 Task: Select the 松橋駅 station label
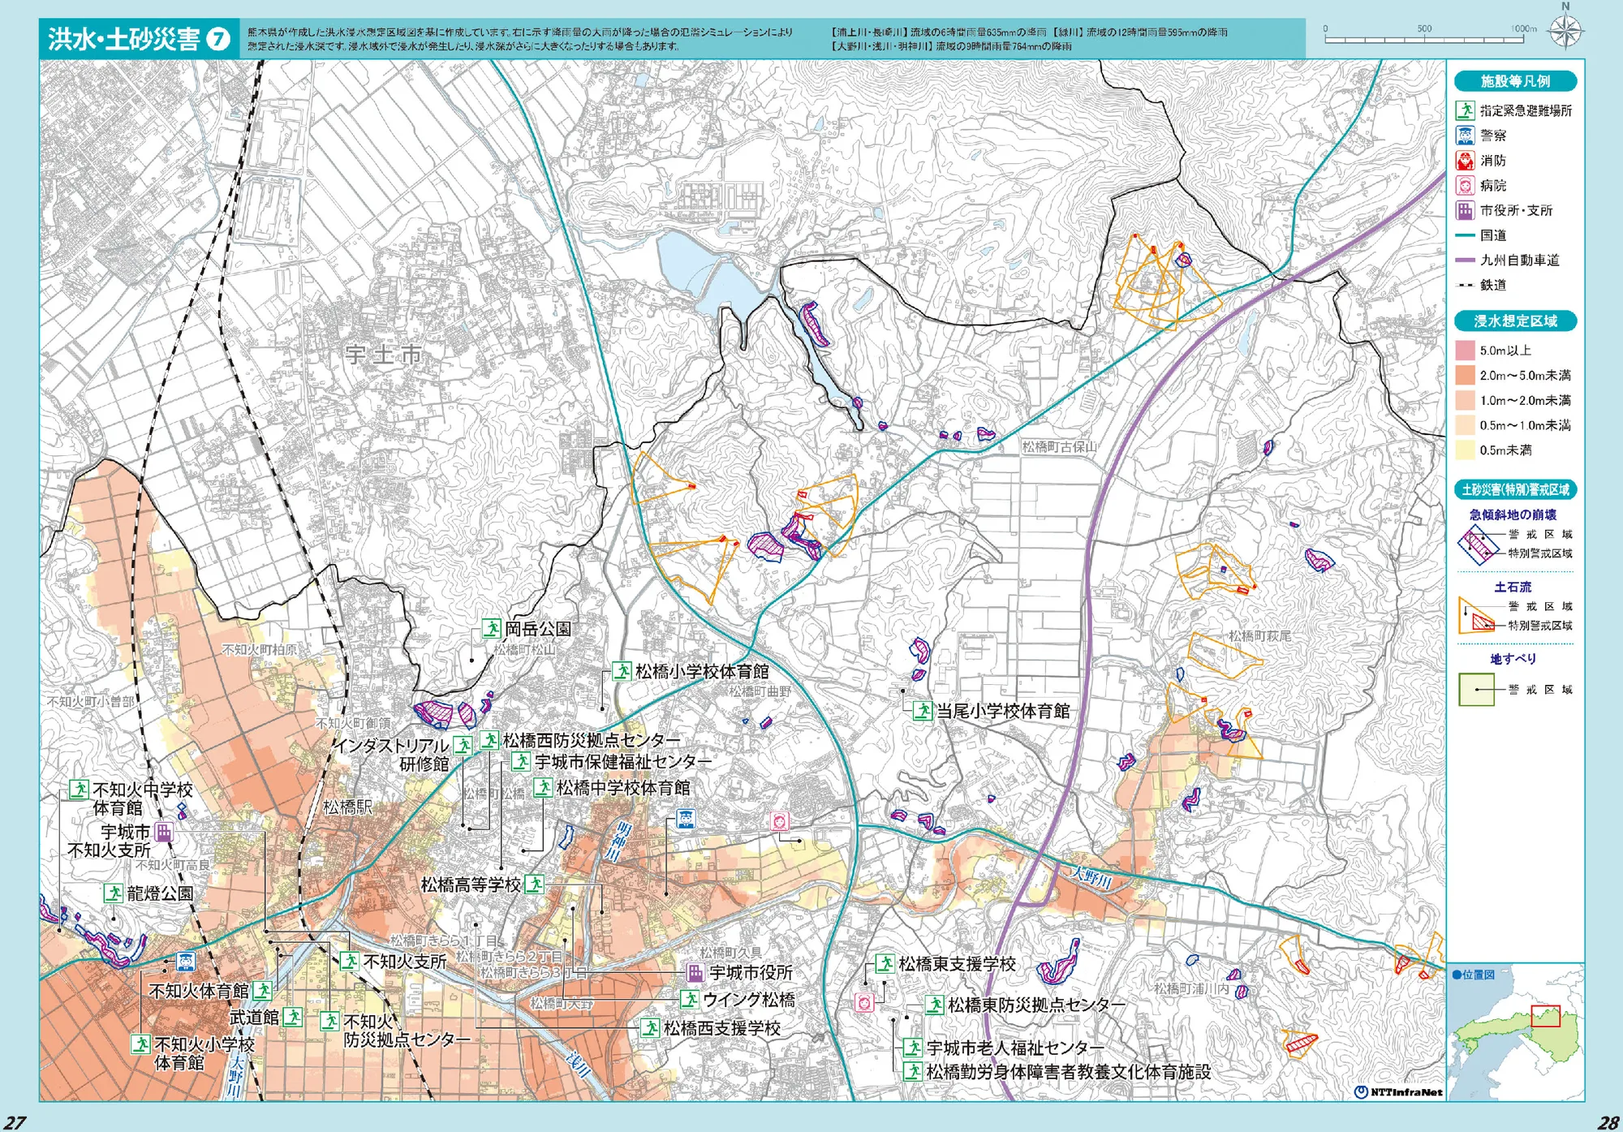(348, 807)
